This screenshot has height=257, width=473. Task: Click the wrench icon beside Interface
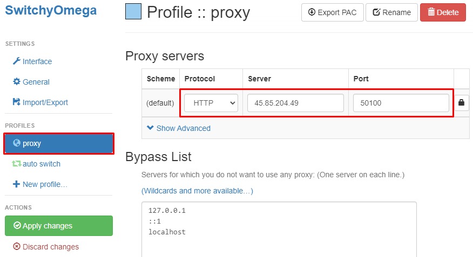click(x=16, y=61)
